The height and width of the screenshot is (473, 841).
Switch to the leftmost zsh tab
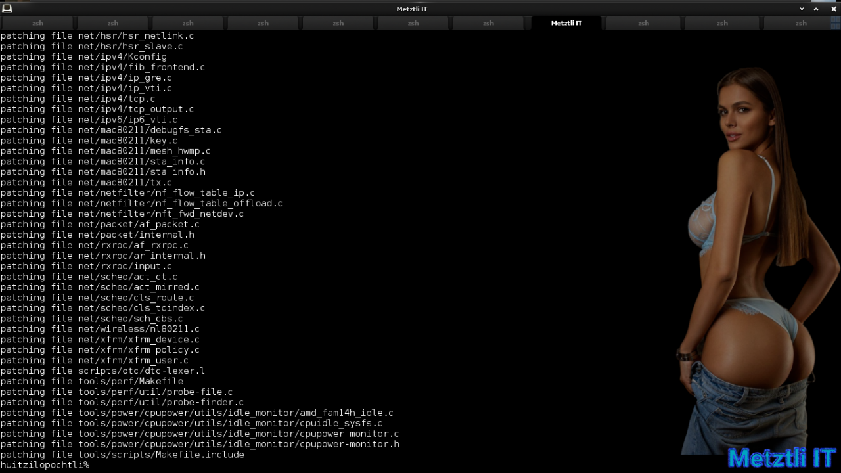(37, 23)
